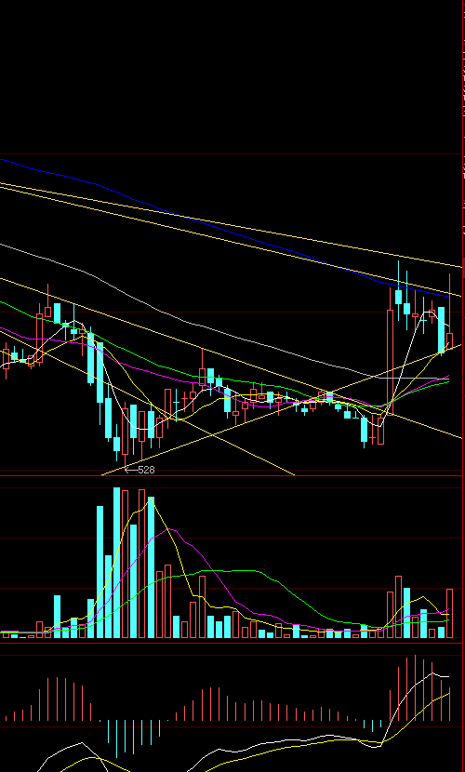
Task: Click the 528 low price label
Action: tap(146, 471)
